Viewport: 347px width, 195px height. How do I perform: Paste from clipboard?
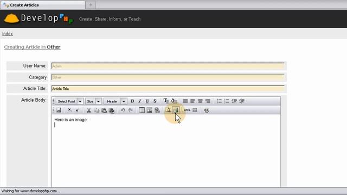tap(104, 110)
